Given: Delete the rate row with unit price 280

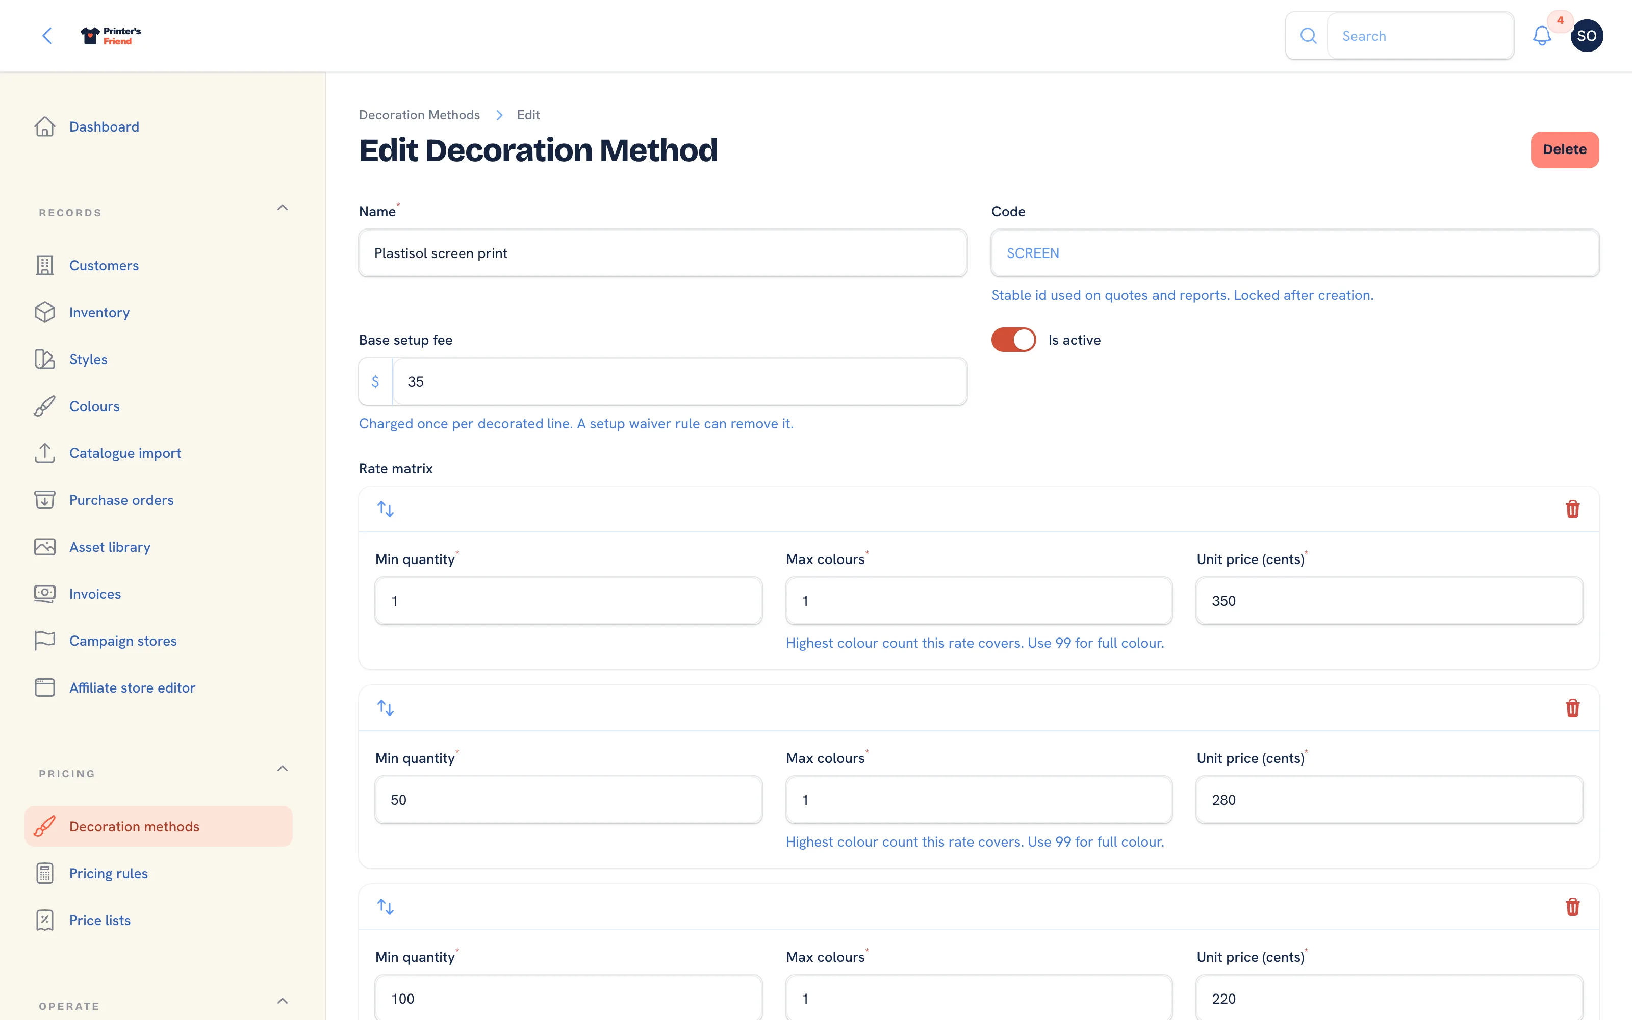Looking at the screenshot, I should tap(1572, 708).
